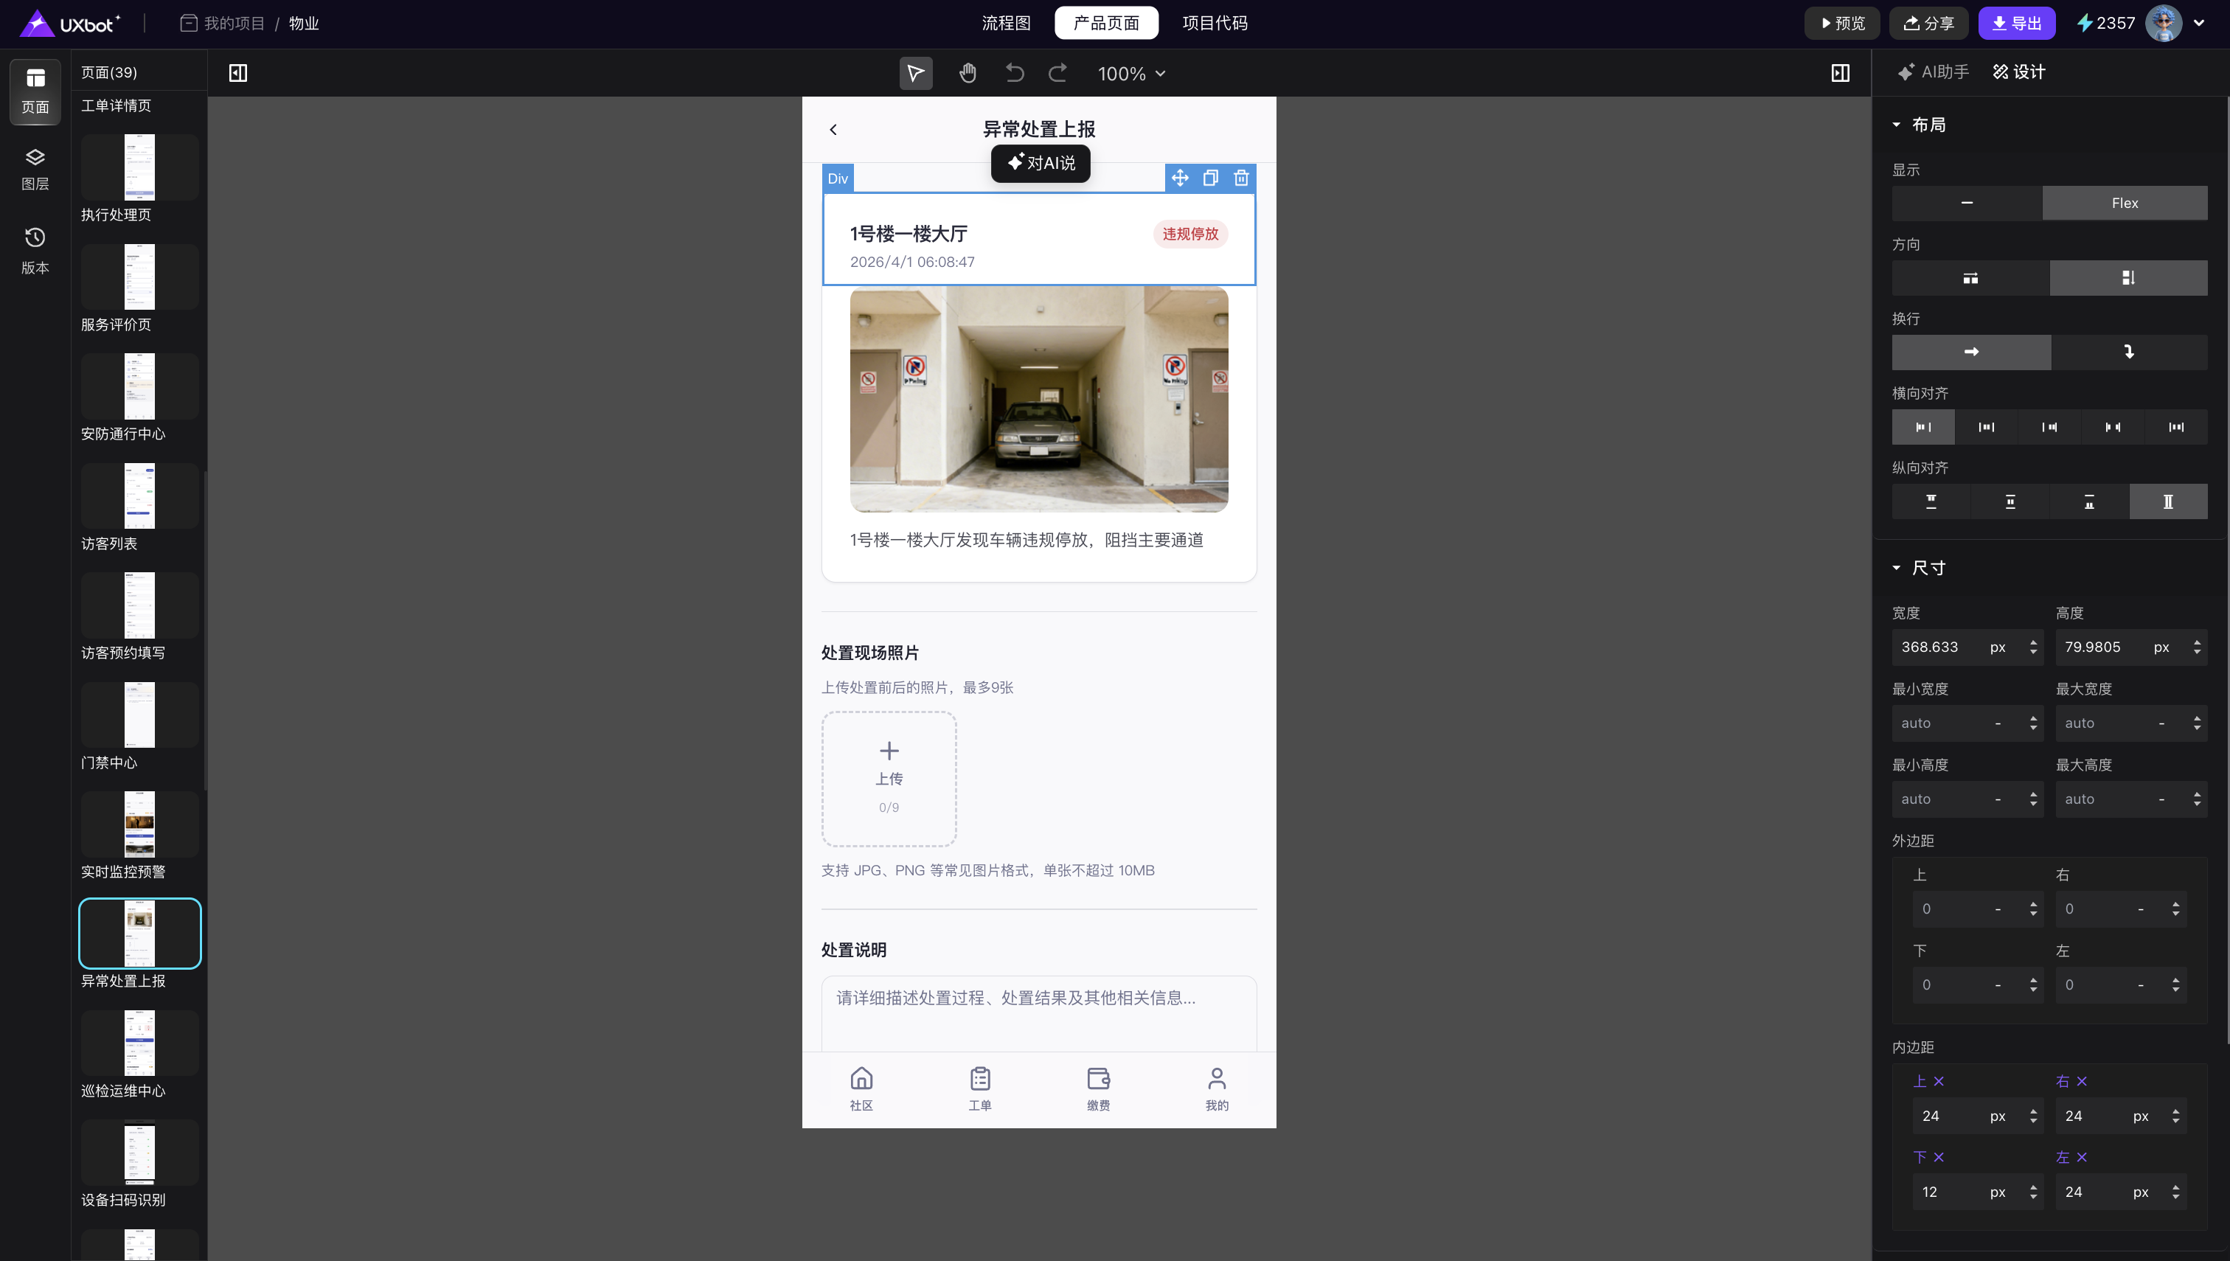Collapse the left page list panel
The image size is (2230, 1261).
click(x=238, y=74)
